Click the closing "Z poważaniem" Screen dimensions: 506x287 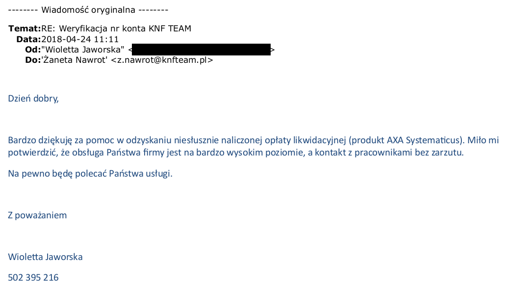[37, 215]
